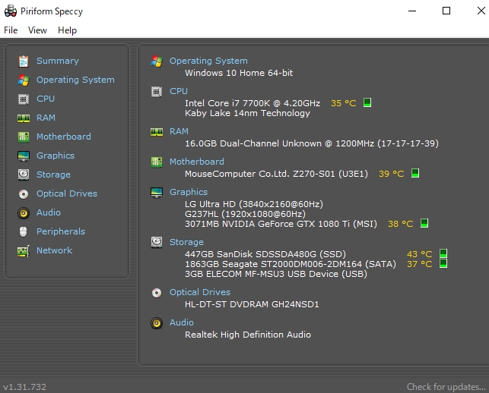Click the Optical Drives heading link in main panel
489x393 pixels.
[200, 292]
